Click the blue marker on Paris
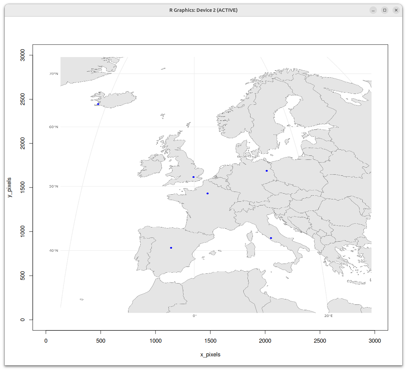Image resolution: width=407 pixels, height=371 pixels. pos(207,193)
